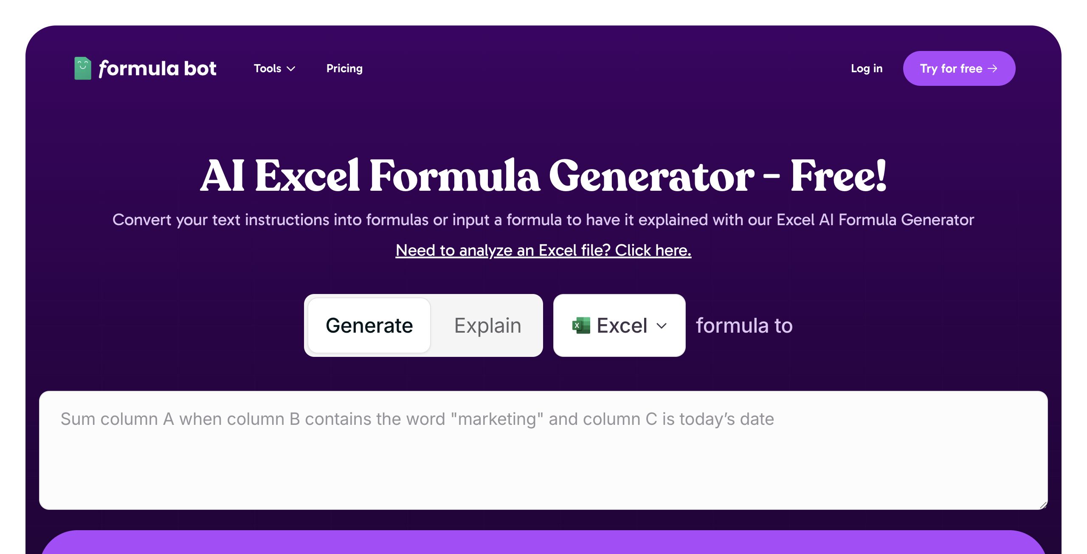Go to the Pricing page

(344, 68)
